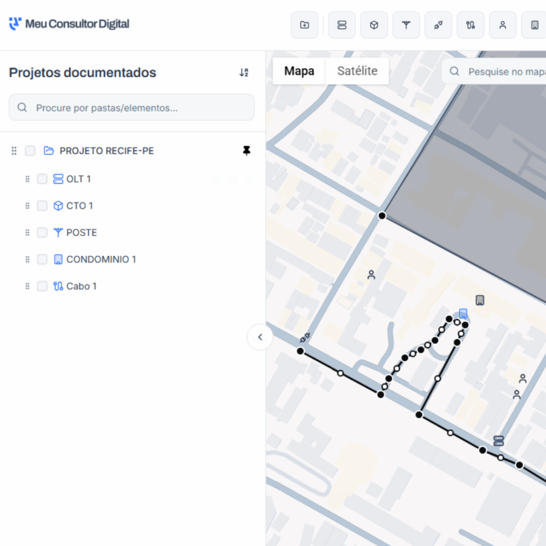Select the client person tool in toolbar
The image size is (546, 546).
coord(502,25)
